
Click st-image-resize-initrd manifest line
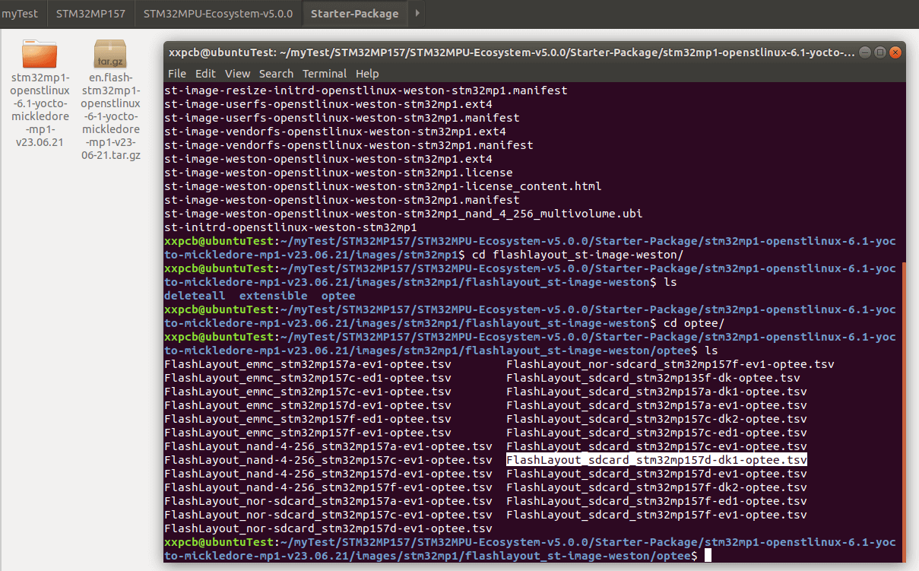366,90
